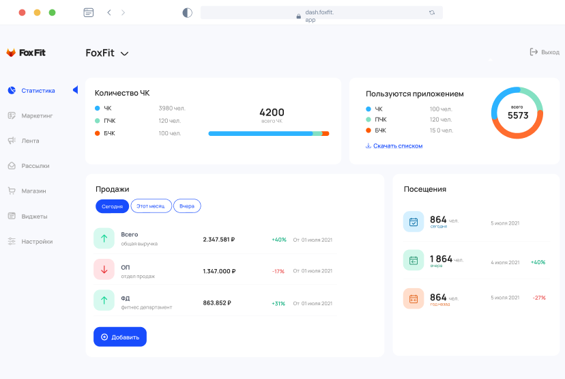Select the Сегодня sales filter

pyautogui.click(x=112, y=206)
